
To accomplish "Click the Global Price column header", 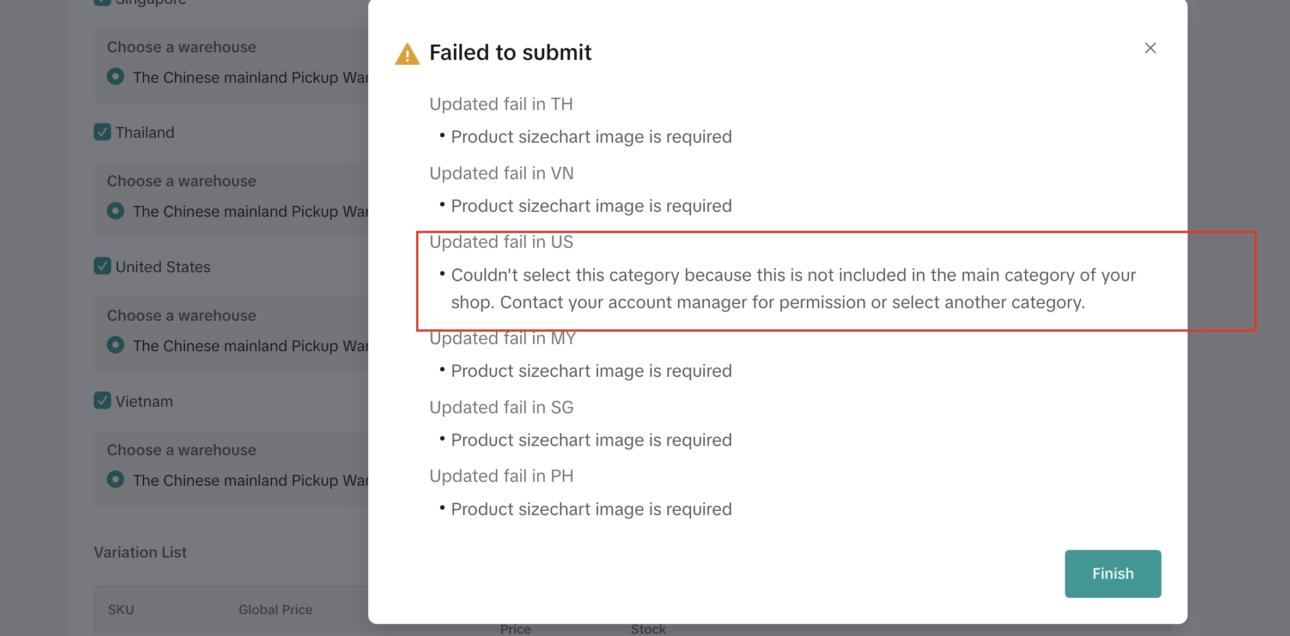I will coord(275,610).
